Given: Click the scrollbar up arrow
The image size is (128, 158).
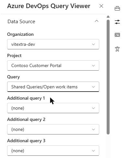Looking at the screenshot, I should point(108,17).
